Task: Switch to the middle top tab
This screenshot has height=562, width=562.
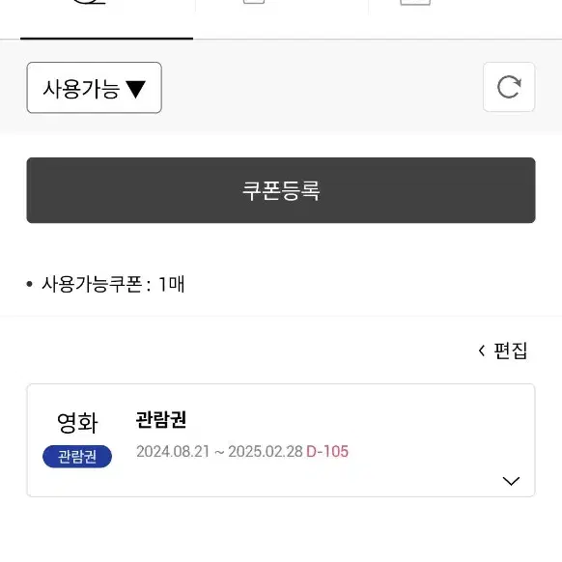Action: coord(282,19)
